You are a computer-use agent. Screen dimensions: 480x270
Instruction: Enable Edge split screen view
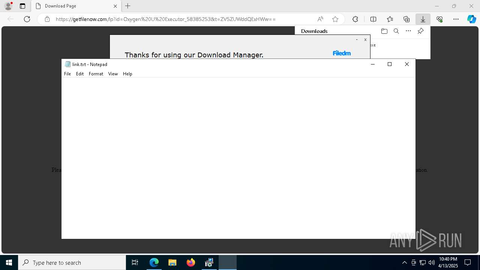373,19
